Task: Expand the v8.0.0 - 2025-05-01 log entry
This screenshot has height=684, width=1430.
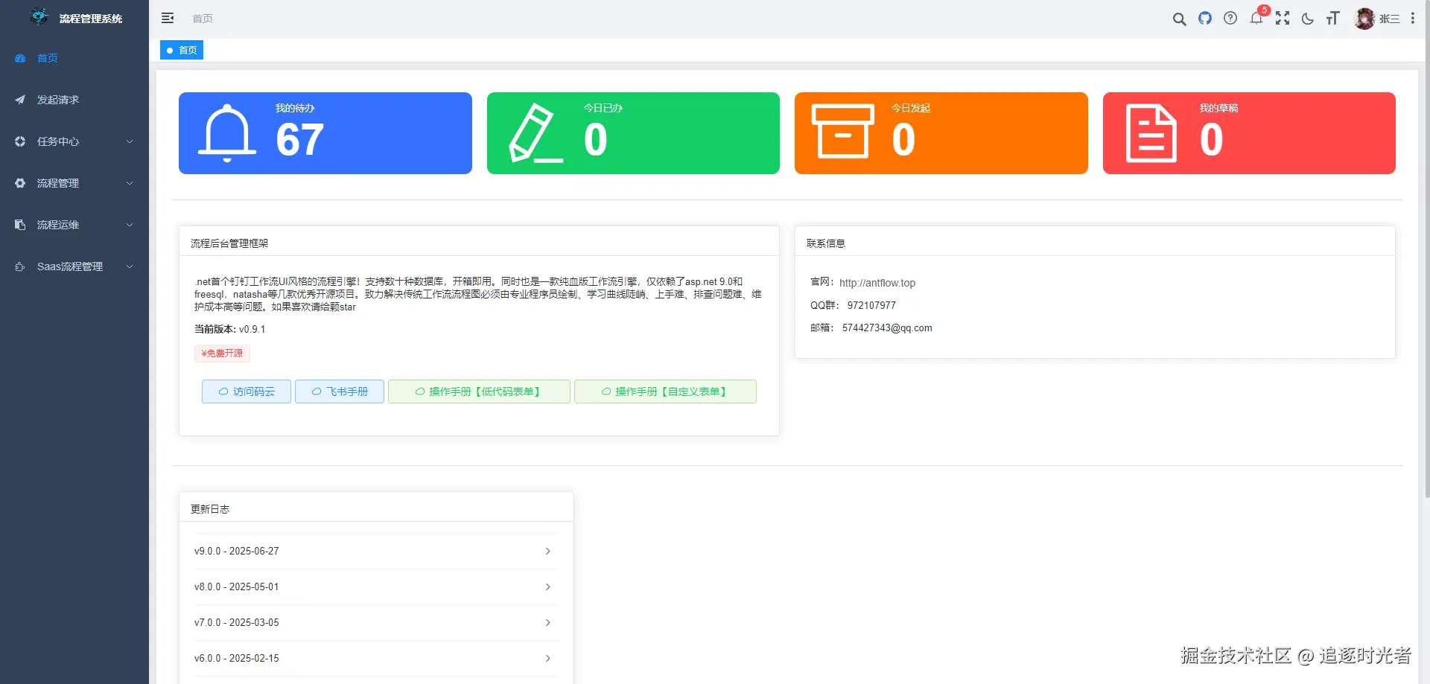Action: pos(375,587)
